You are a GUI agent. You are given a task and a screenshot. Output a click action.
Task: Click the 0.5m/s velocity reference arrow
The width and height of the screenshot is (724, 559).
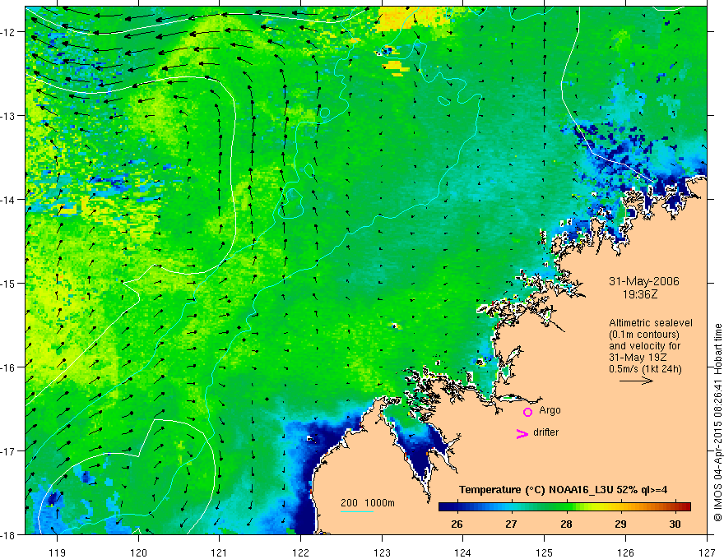point(636,381)
